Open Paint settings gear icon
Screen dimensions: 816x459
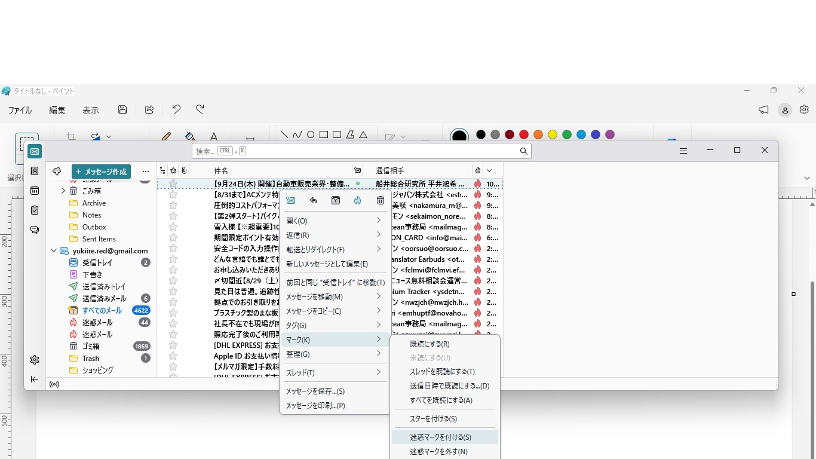point(804,109)
